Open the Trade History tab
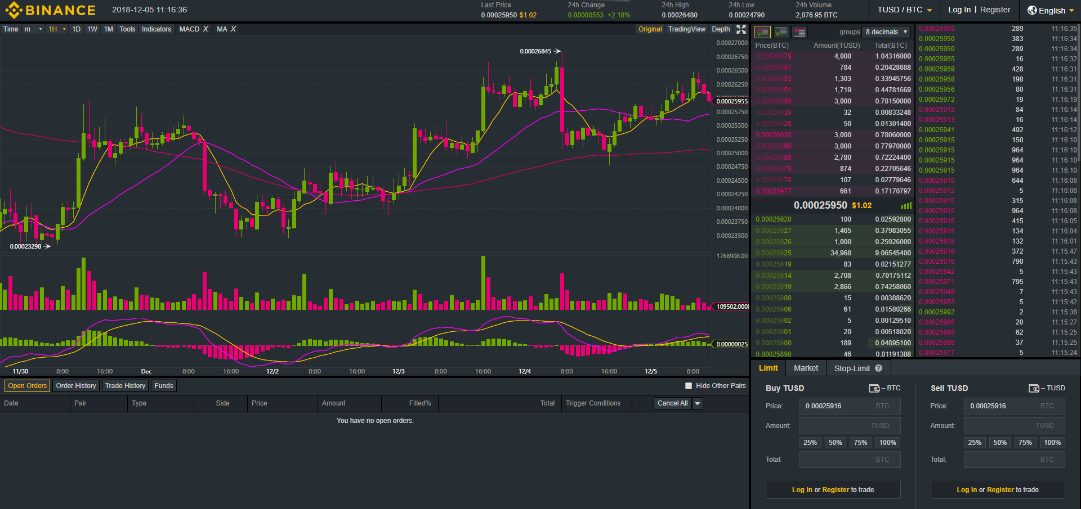This screenshot has width=1081, height=509. tap(125, 386)
